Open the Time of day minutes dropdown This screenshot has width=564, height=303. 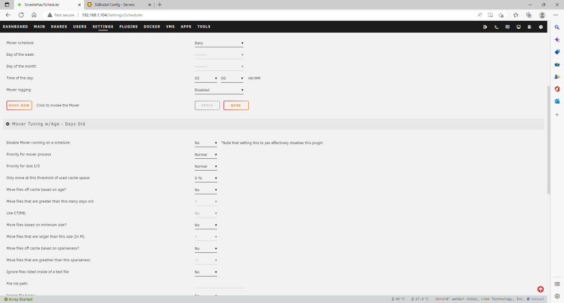[232, 78]
